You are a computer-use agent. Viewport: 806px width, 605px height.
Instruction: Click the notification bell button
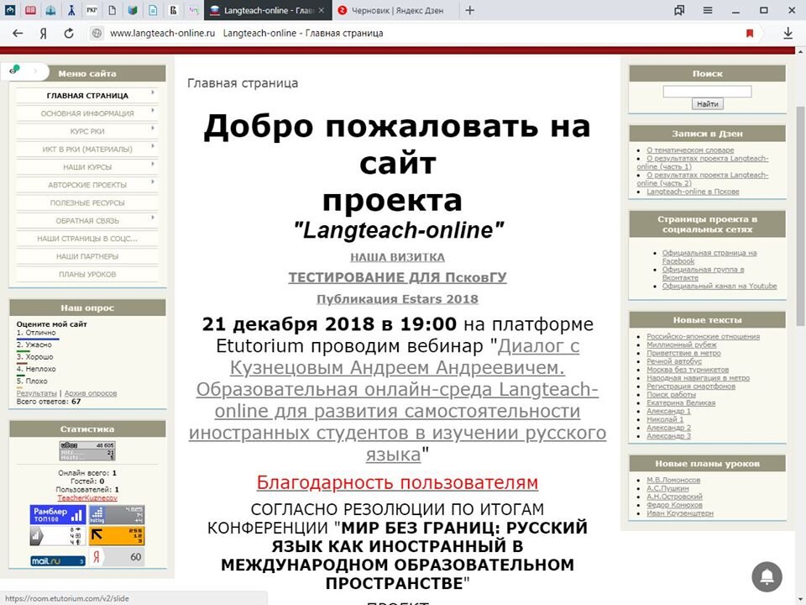point(767,576)
